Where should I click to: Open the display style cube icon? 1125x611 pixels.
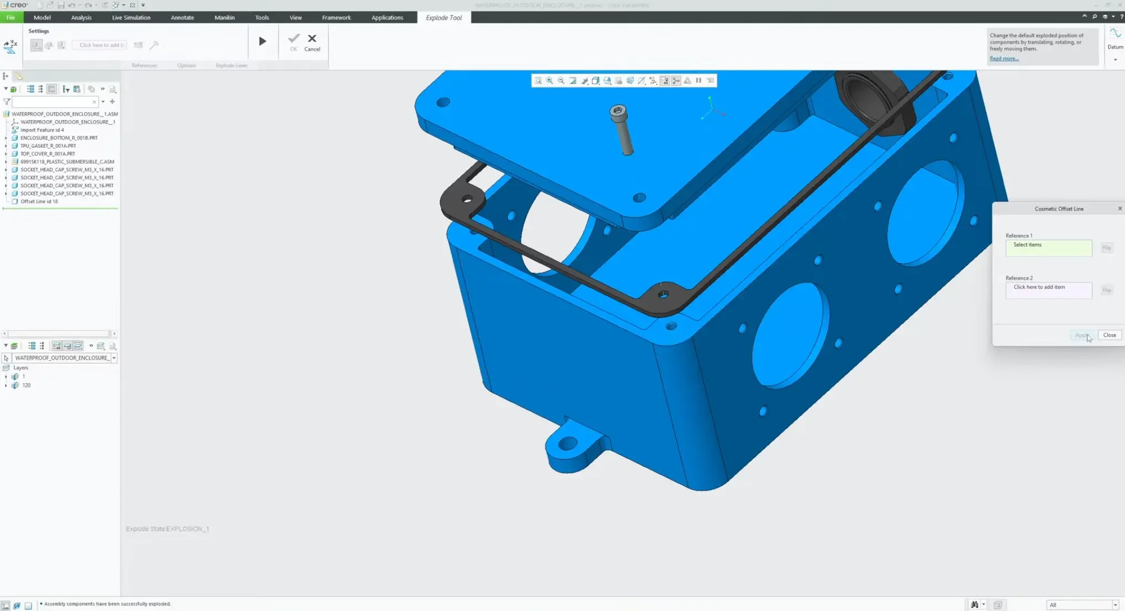point(596,81)
